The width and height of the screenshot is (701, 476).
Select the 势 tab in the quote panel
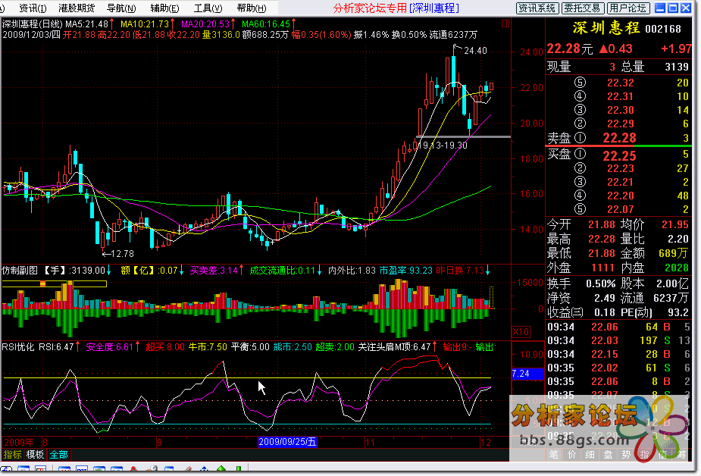coord(626,455)
